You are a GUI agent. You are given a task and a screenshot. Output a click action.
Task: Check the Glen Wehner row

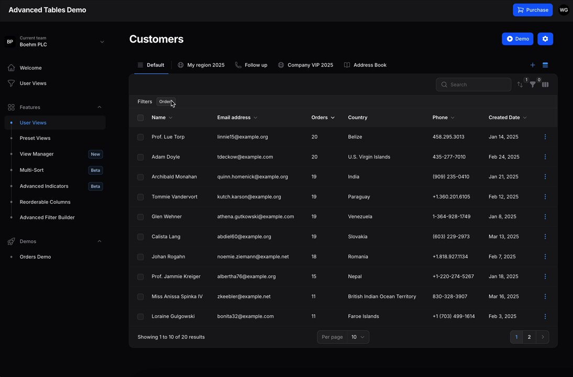[x=140, y=217]
